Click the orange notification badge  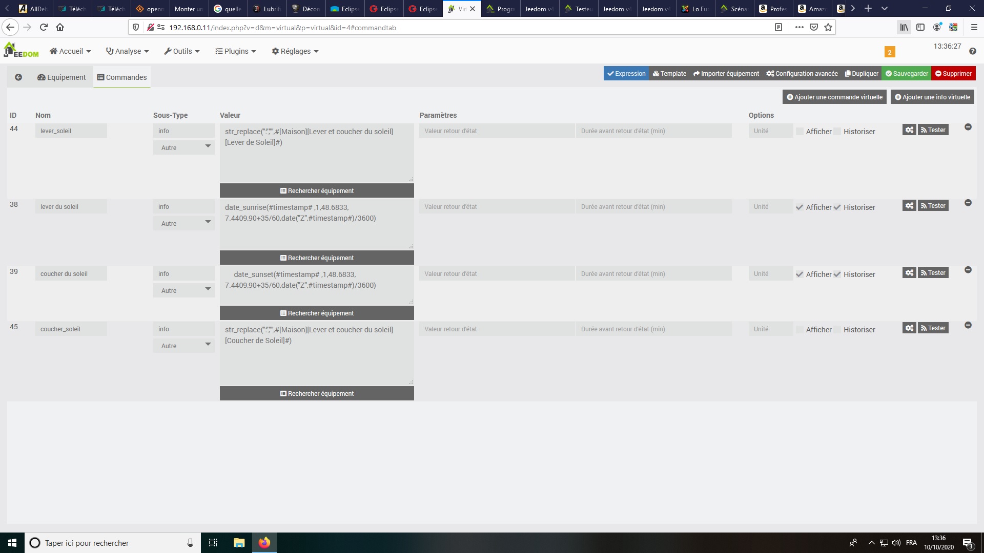(x=889, y=52)
